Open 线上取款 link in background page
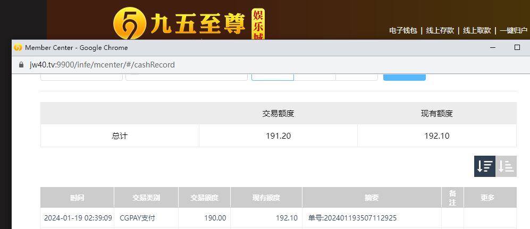 [x=477, y=30]
